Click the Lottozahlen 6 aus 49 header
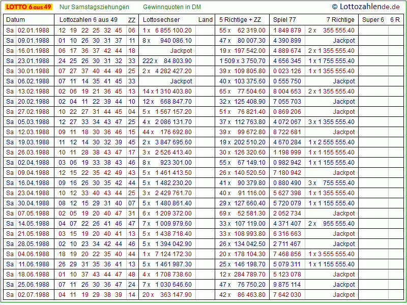This screenshot has height=305, width=407. pos(89,20)
